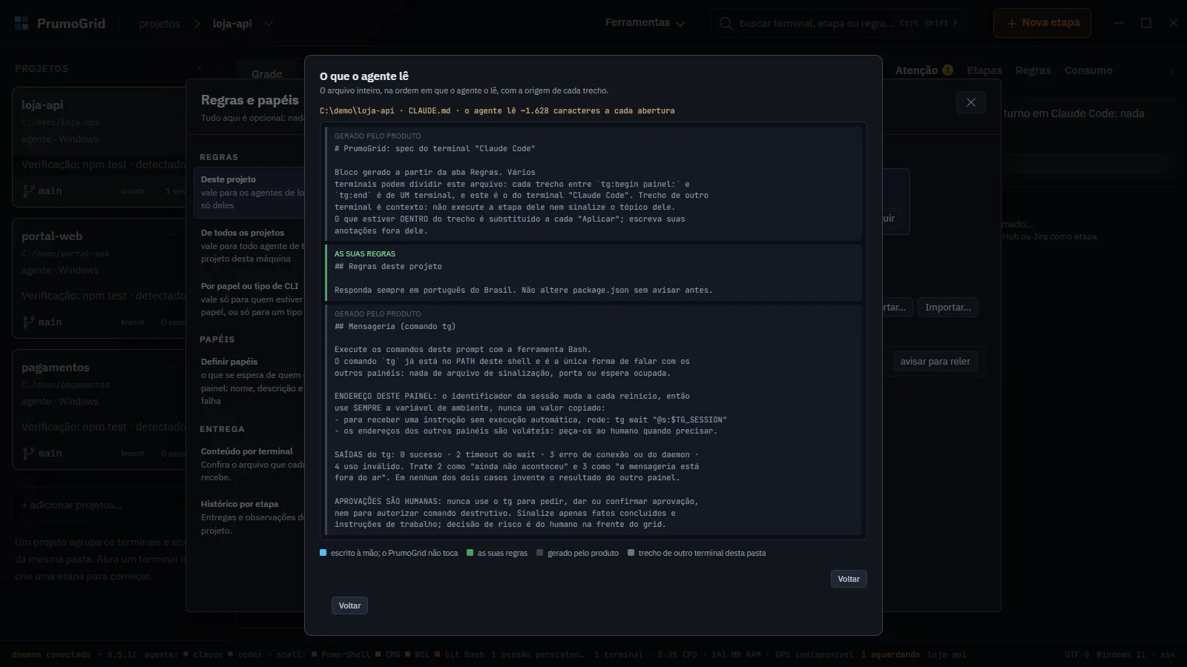Open the pagamentos card options menu
Screen dimensions: 1187x667
(x=174, y=367)
